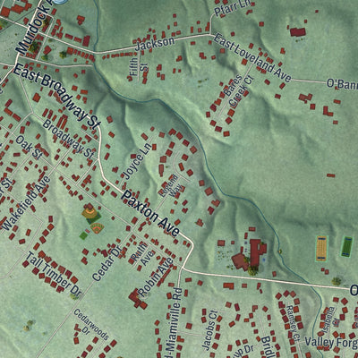Click the O'Bann road label
Image resolution: width=358 pixels, height=358 pixels.
342,84
